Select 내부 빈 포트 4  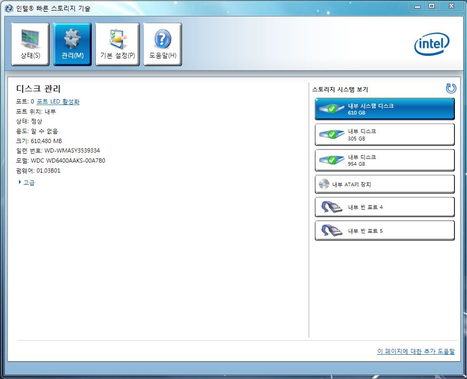pyautogui.click(x=384, y=207)
